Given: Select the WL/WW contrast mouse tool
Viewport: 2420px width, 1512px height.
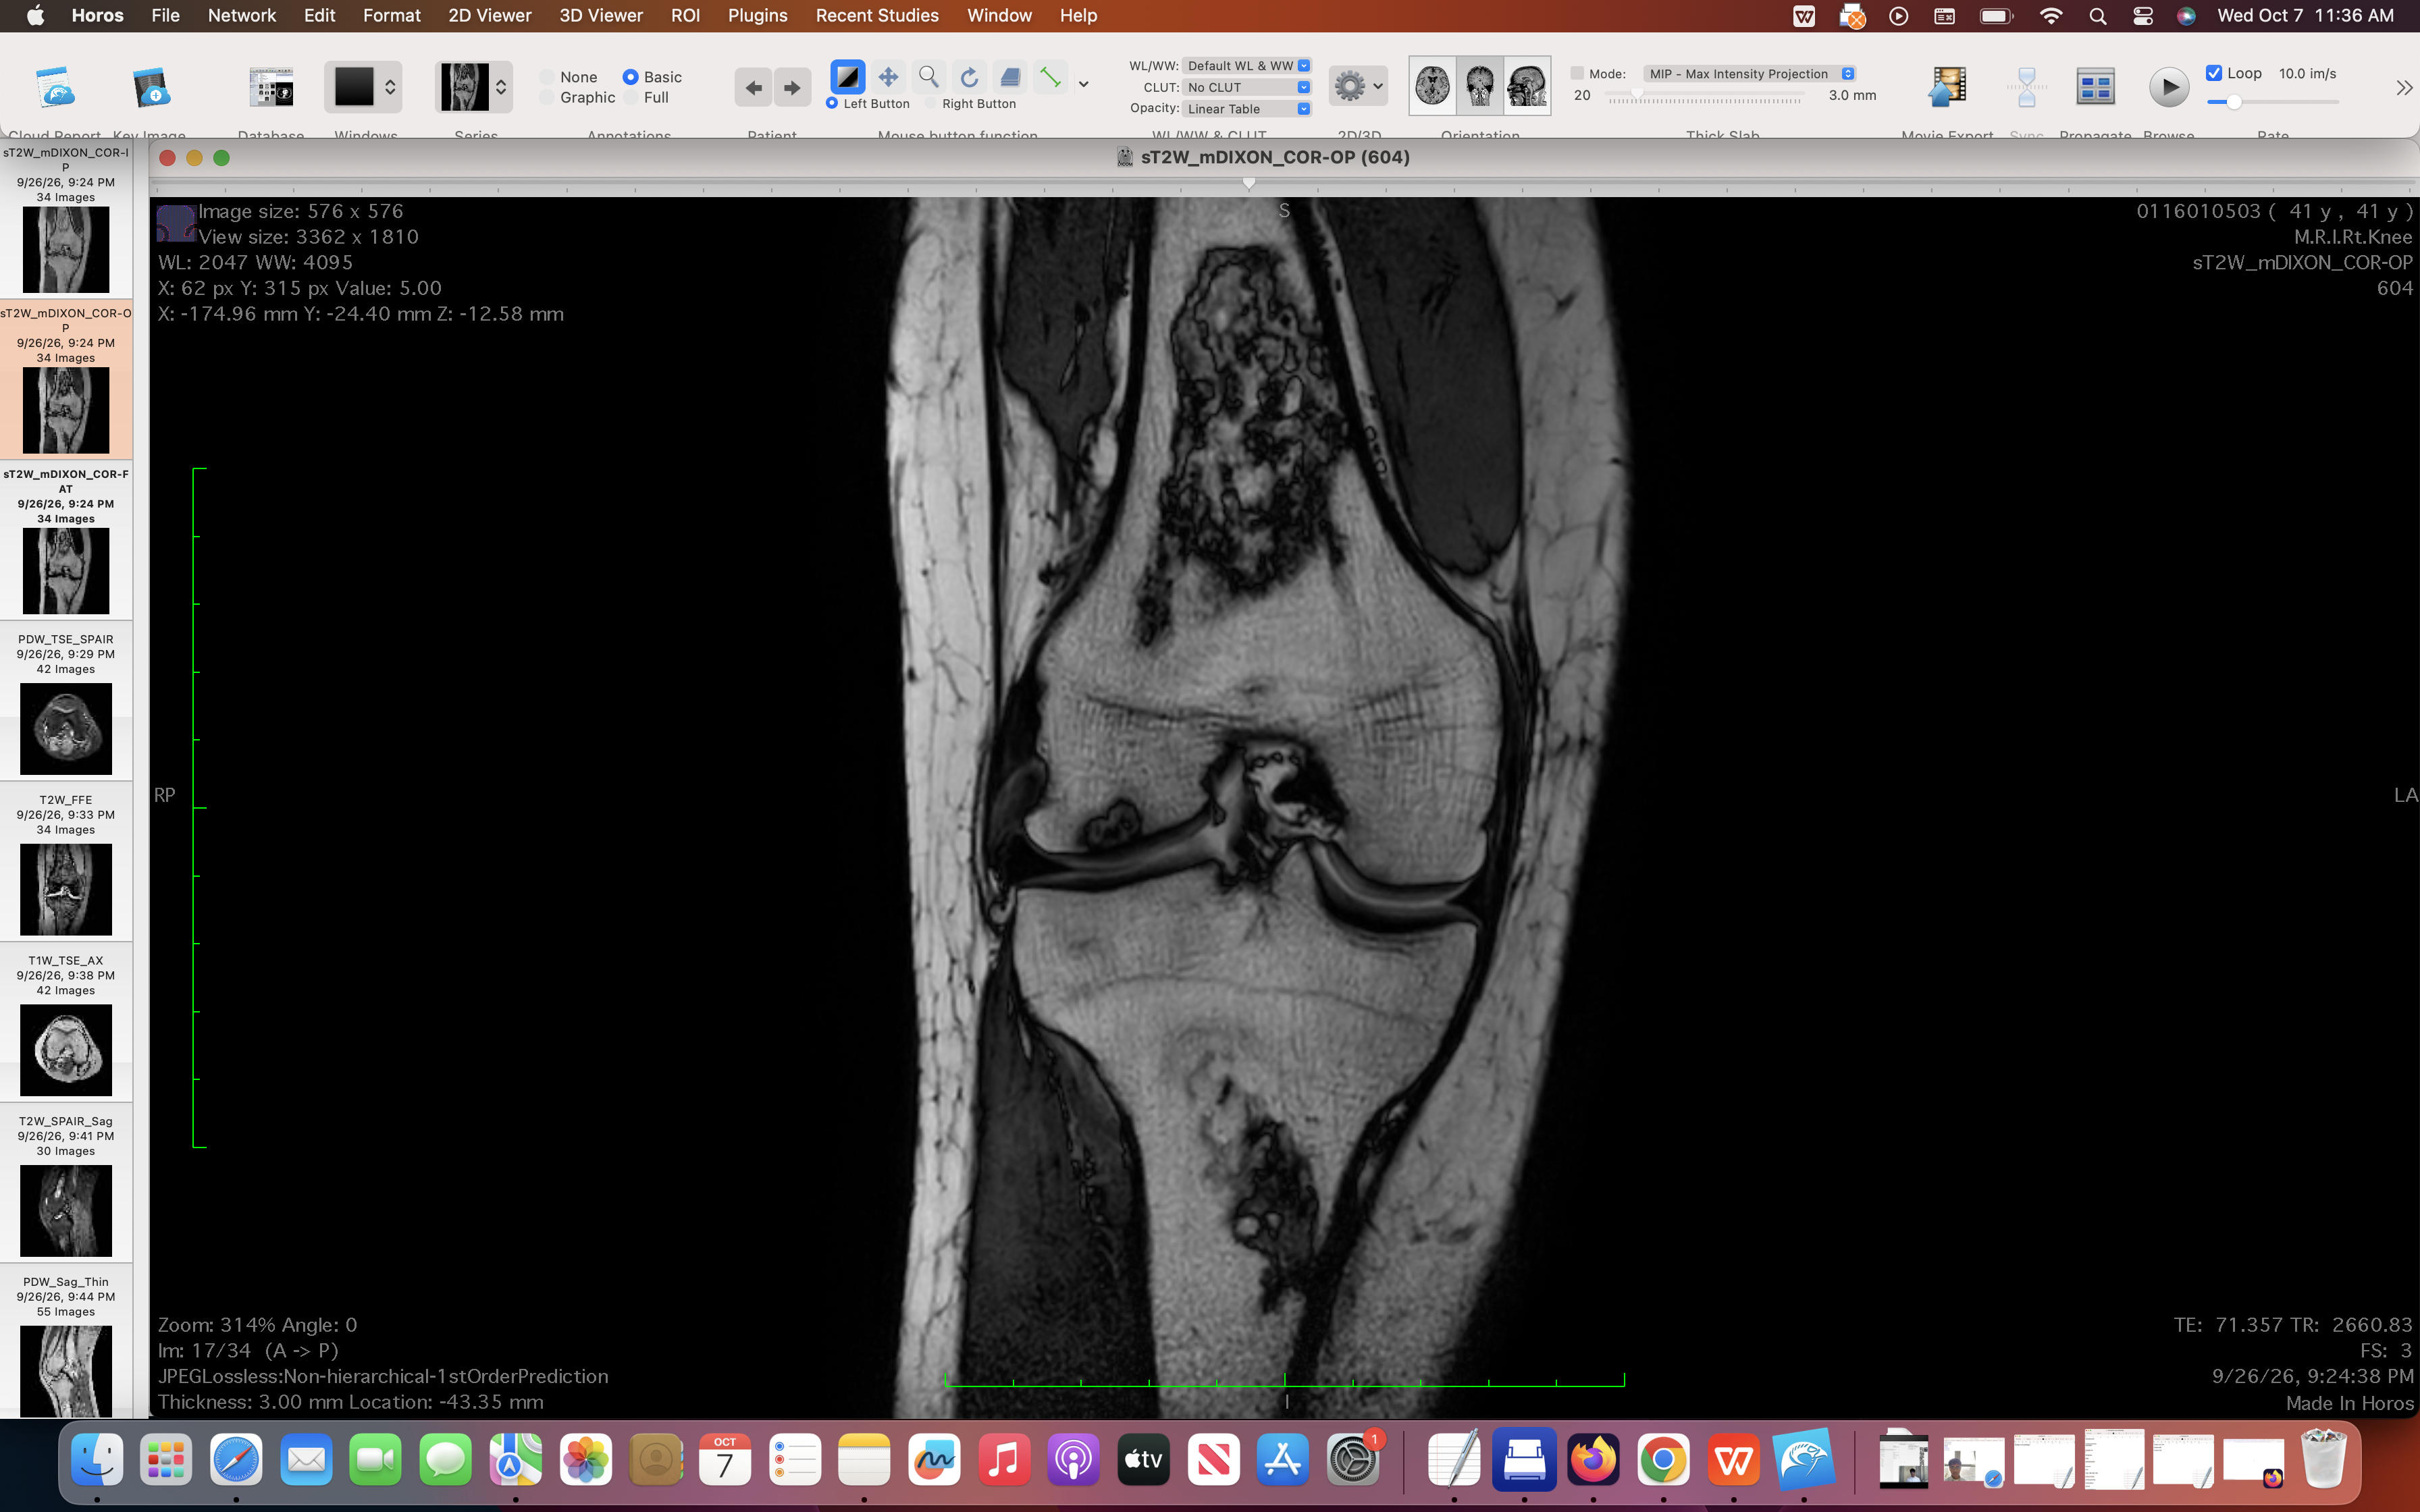Looking at the screenshot, I should [x=847, y=77].
